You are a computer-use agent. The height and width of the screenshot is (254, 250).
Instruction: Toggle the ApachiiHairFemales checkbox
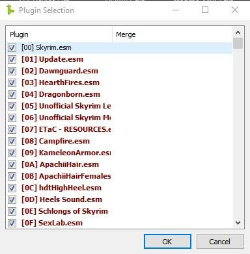(x=12, y=176)
